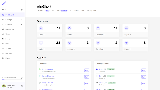Image resolution: width=160 pixels, height=90 pixels.
Task: Open the Dashboard menu item
Action: tap(12, 15)
